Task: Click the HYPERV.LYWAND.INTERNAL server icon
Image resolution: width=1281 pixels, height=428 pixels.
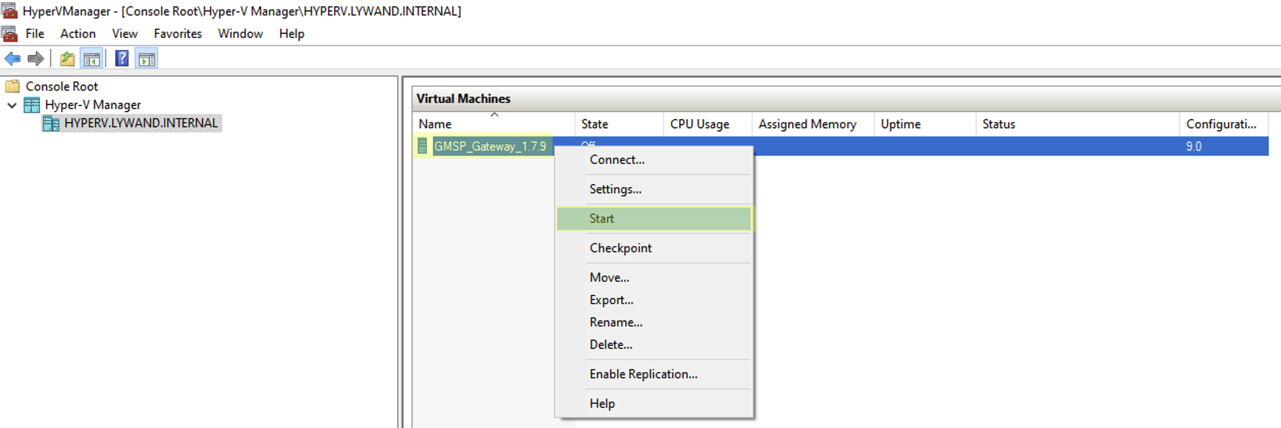Action: click(51, 123)
